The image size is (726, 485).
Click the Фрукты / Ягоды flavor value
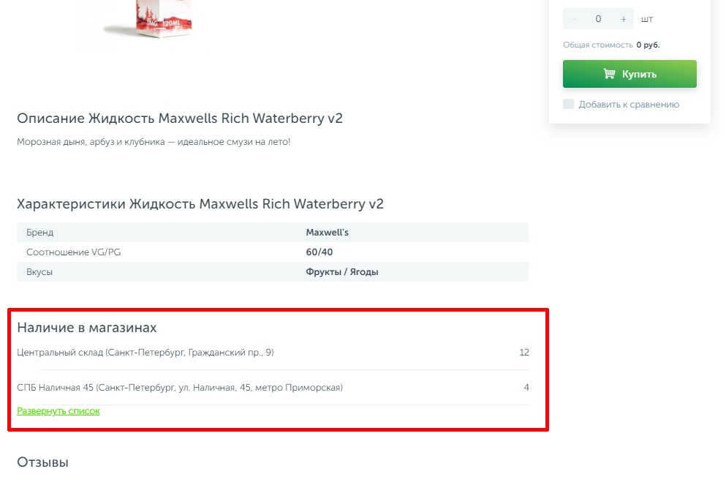341,272
